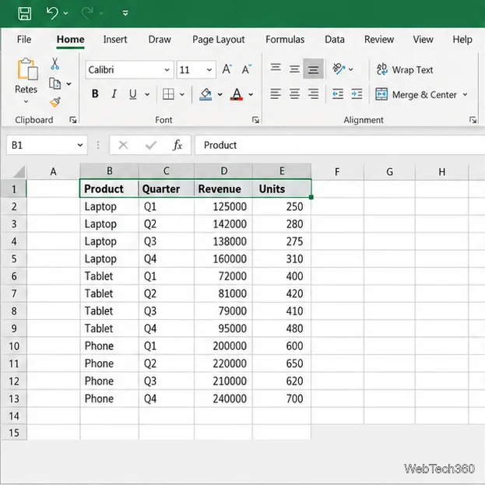The height and width of the screenshot is (485, 485).
Task: Click the Undo arrow icon
Action: coord(52,13)
